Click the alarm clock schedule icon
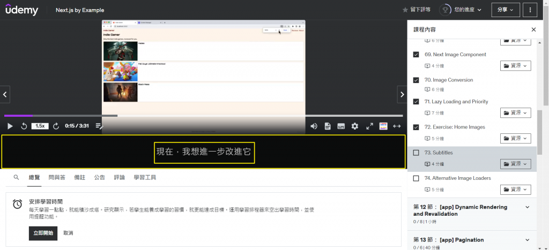This screenshot has height=250, width=549. [x=18, y=204]
